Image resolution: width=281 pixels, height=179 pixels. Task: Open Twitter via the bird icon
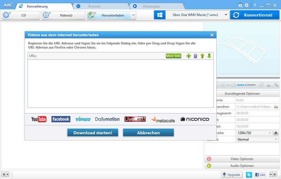pos(249,175)
